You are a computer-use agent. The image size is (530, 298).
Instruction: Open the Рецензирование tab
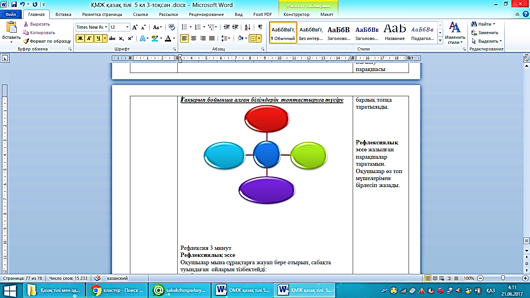[x=206, y=14]
